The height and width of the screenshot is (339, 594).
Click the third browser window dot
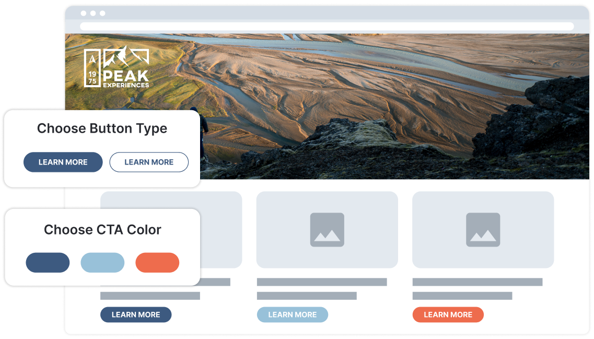pyautogui.click(x=102, y=13)
